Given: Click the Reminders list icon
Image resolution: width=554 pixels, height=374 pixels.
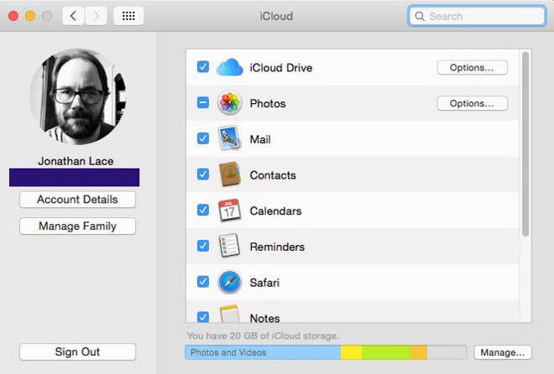Looking at the screenshot, I should 229,246.
